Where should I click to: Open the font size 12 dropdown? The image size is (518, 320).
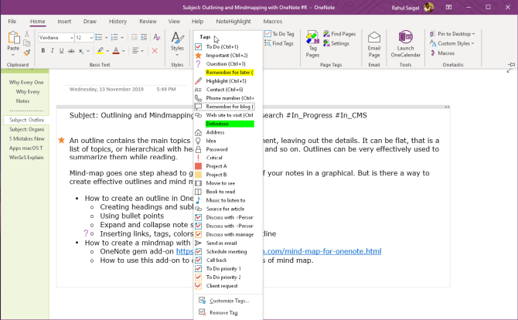[91, 38]
